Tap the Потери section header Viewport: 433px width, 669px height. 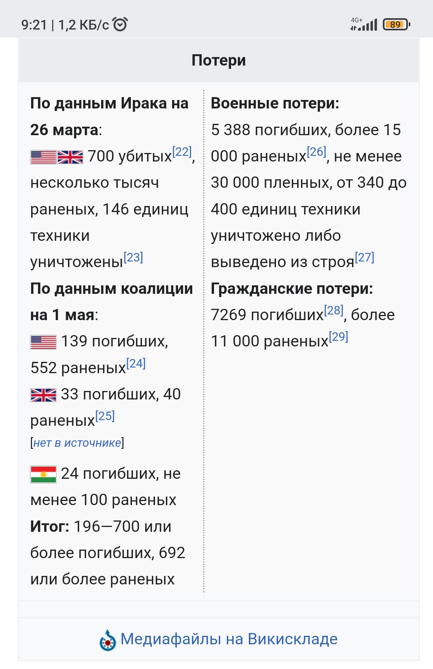coord(219,60)
